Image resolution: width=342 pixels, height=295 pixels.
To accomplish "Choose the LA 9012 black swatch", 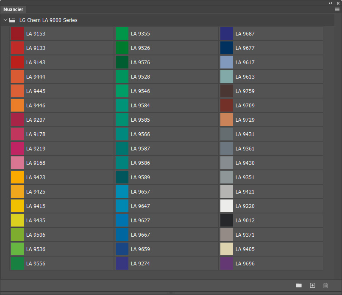I will coord(227,220).
